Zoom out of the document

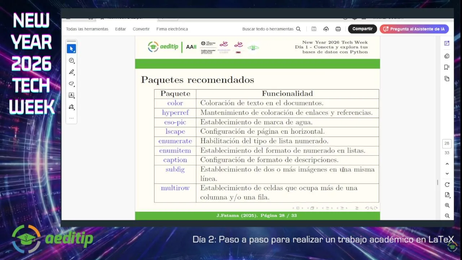point(447,216)
